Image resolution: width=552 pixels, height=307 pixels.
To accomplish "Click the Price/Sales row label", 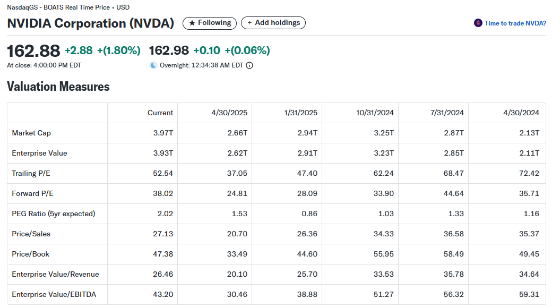I will point(31,234).
